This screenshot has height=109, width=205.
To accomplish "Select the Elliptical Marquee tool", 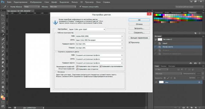I will [3, 19].
